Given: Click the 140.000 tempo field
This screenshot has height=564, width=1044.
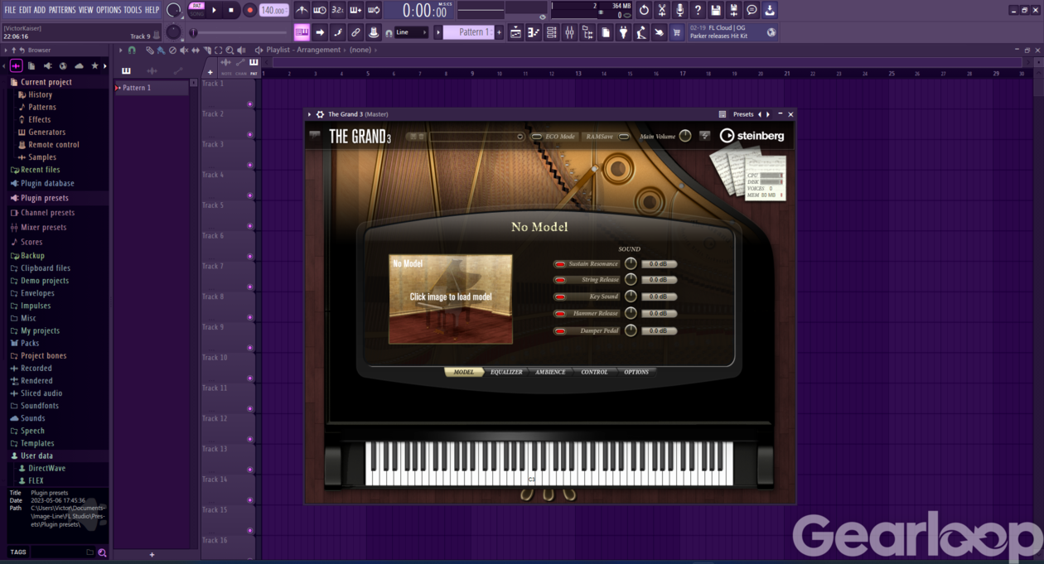Looking at the screenshot, I should tap(273, 10).
